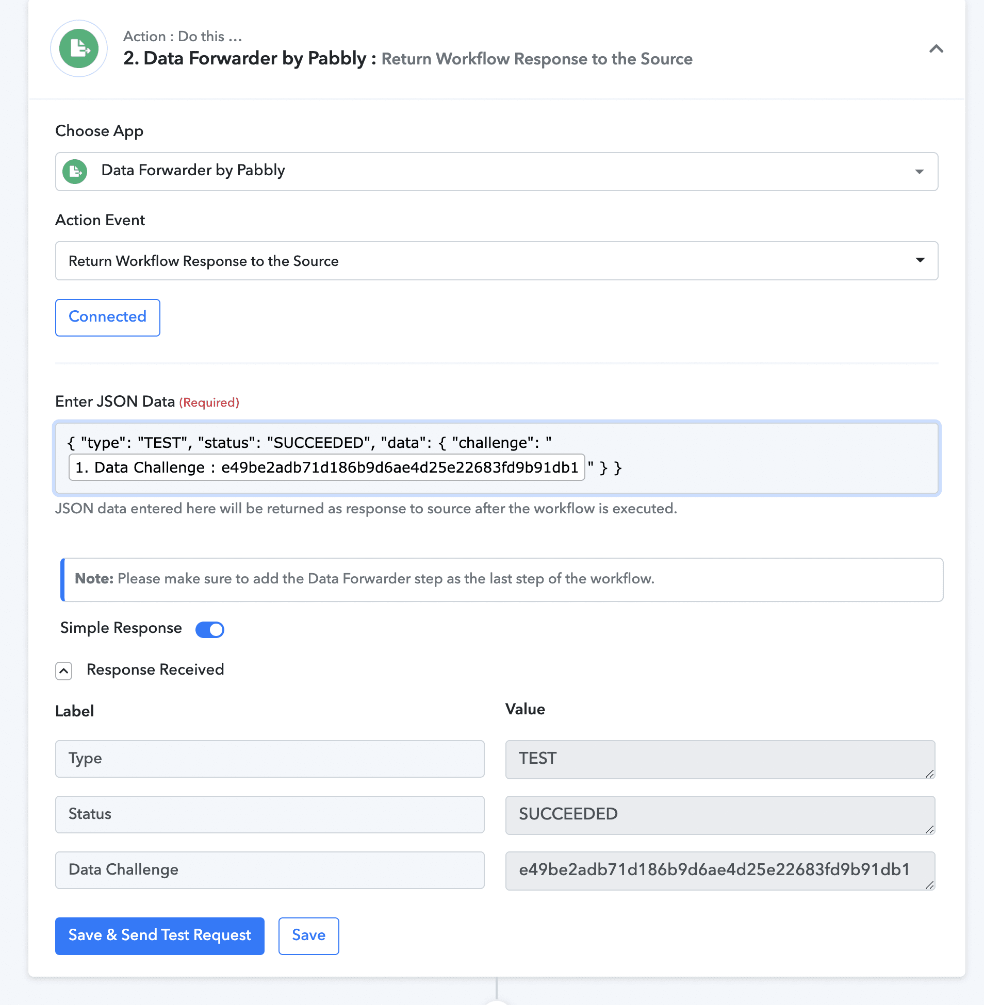This screenshot has height=1005, width=984.
Task: Focus the Enter JSON Data field
Action: pos(496,458)
